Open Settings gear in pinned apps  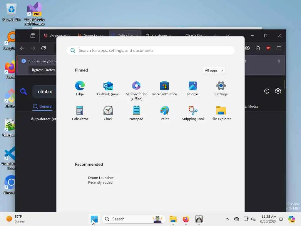pos(221,88)
